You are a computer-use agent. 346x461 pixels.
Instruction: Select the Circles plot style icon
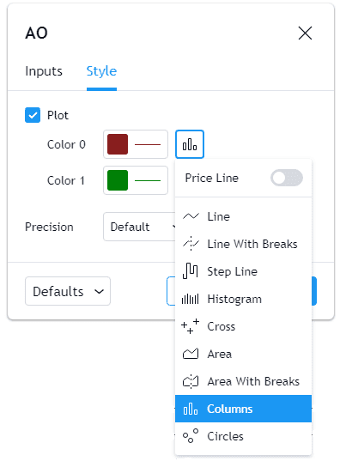191,436
